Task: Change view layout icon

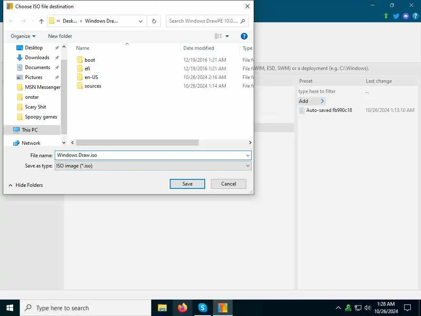Action: (218, 36)
